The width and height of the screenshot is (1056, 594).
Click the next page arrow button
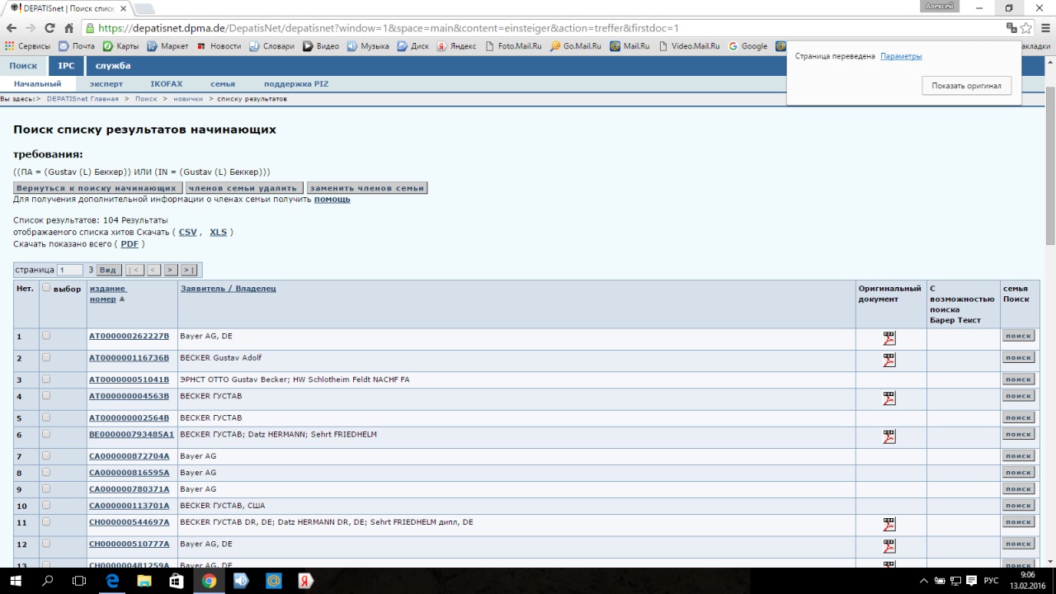coord(170,270)
